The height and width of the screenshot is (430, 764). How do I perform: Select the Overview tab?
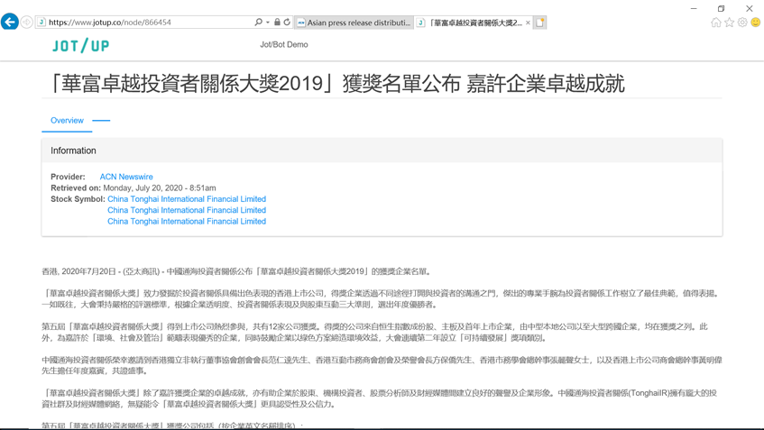pyautogui.click(x=68, y=120)
